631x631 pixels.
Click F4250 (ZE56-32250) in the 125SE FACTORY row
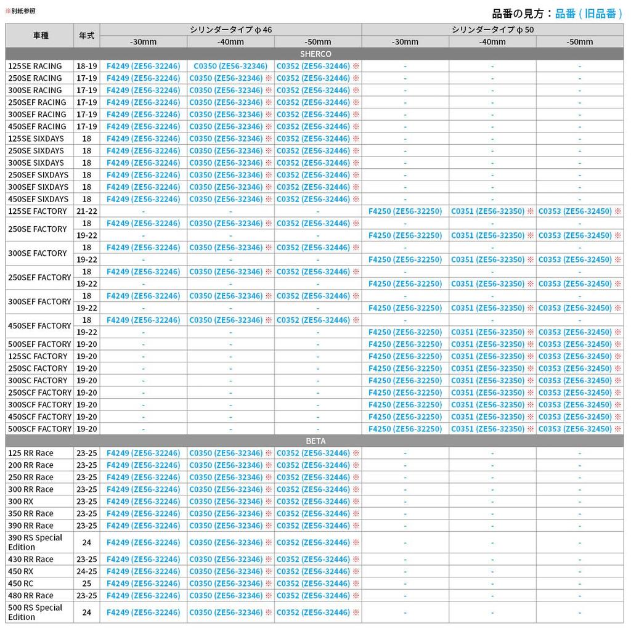[405, 211]
